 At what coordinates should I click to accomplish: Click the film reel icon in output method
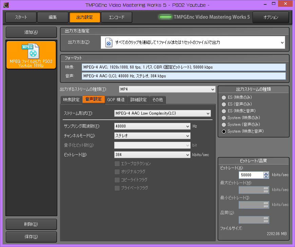pyautogui.click(x=109, y=42)
